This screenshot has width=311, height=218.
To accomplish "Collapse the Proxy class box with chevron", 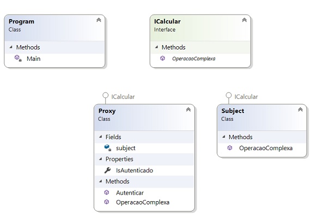I will (x=188, y=110).
